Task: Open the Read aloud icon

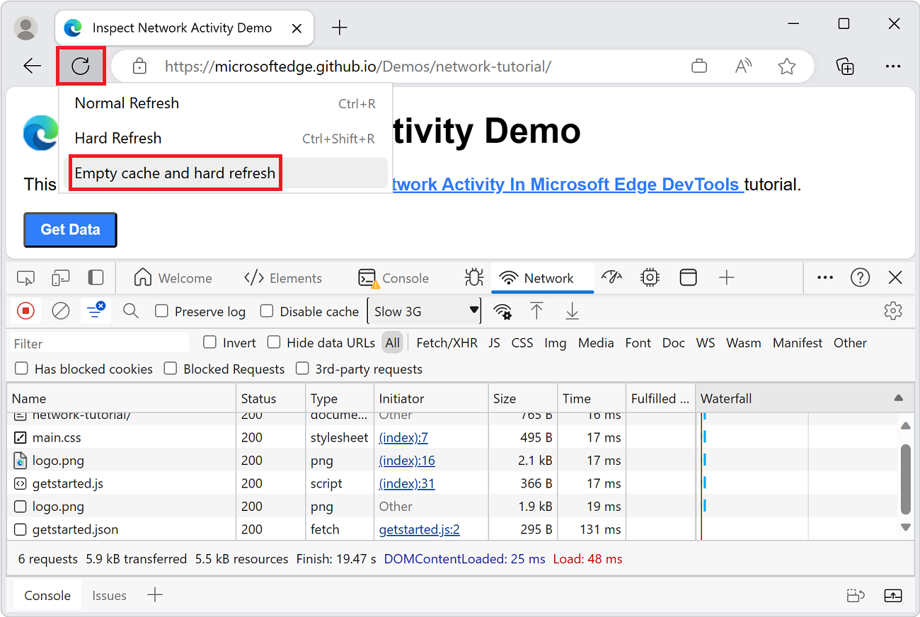Action: (742, 67)
